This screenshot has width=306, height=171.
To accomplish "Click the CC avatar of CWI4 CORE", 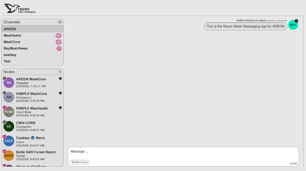I will [9, 126].
